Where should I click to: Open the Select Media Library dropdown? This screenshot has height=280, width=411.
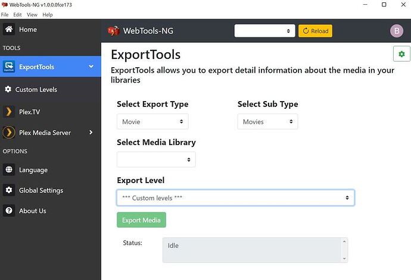tap(156, 159)
